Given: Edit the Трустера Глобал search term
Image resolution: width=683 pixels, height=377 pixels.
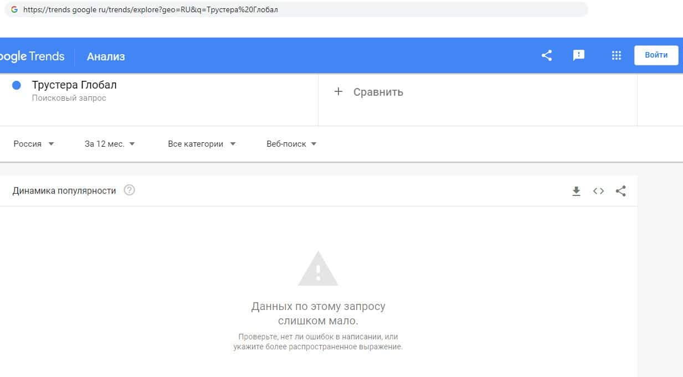Looking at the screenshot, I should pos(74,85).
